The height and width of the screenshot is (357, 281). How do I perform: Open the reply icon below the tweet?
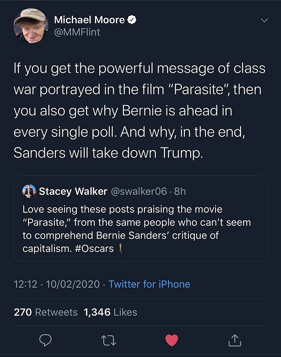[x=46, y=340]
